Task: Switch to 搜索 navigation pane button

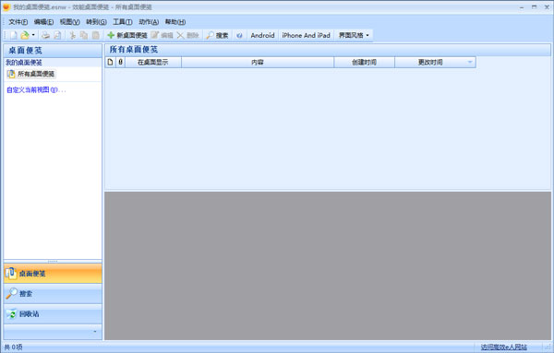Action: coord(53,293)
